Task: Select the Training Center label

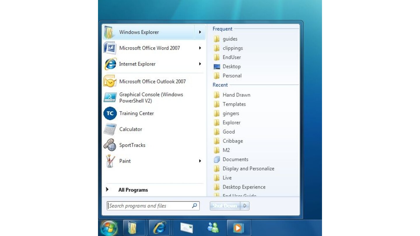Action: pyautogui.click(x=136, y=113)
